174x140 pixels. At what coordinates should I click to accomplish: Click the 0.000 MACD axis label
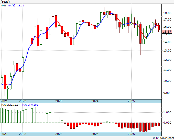click(167, 123)
